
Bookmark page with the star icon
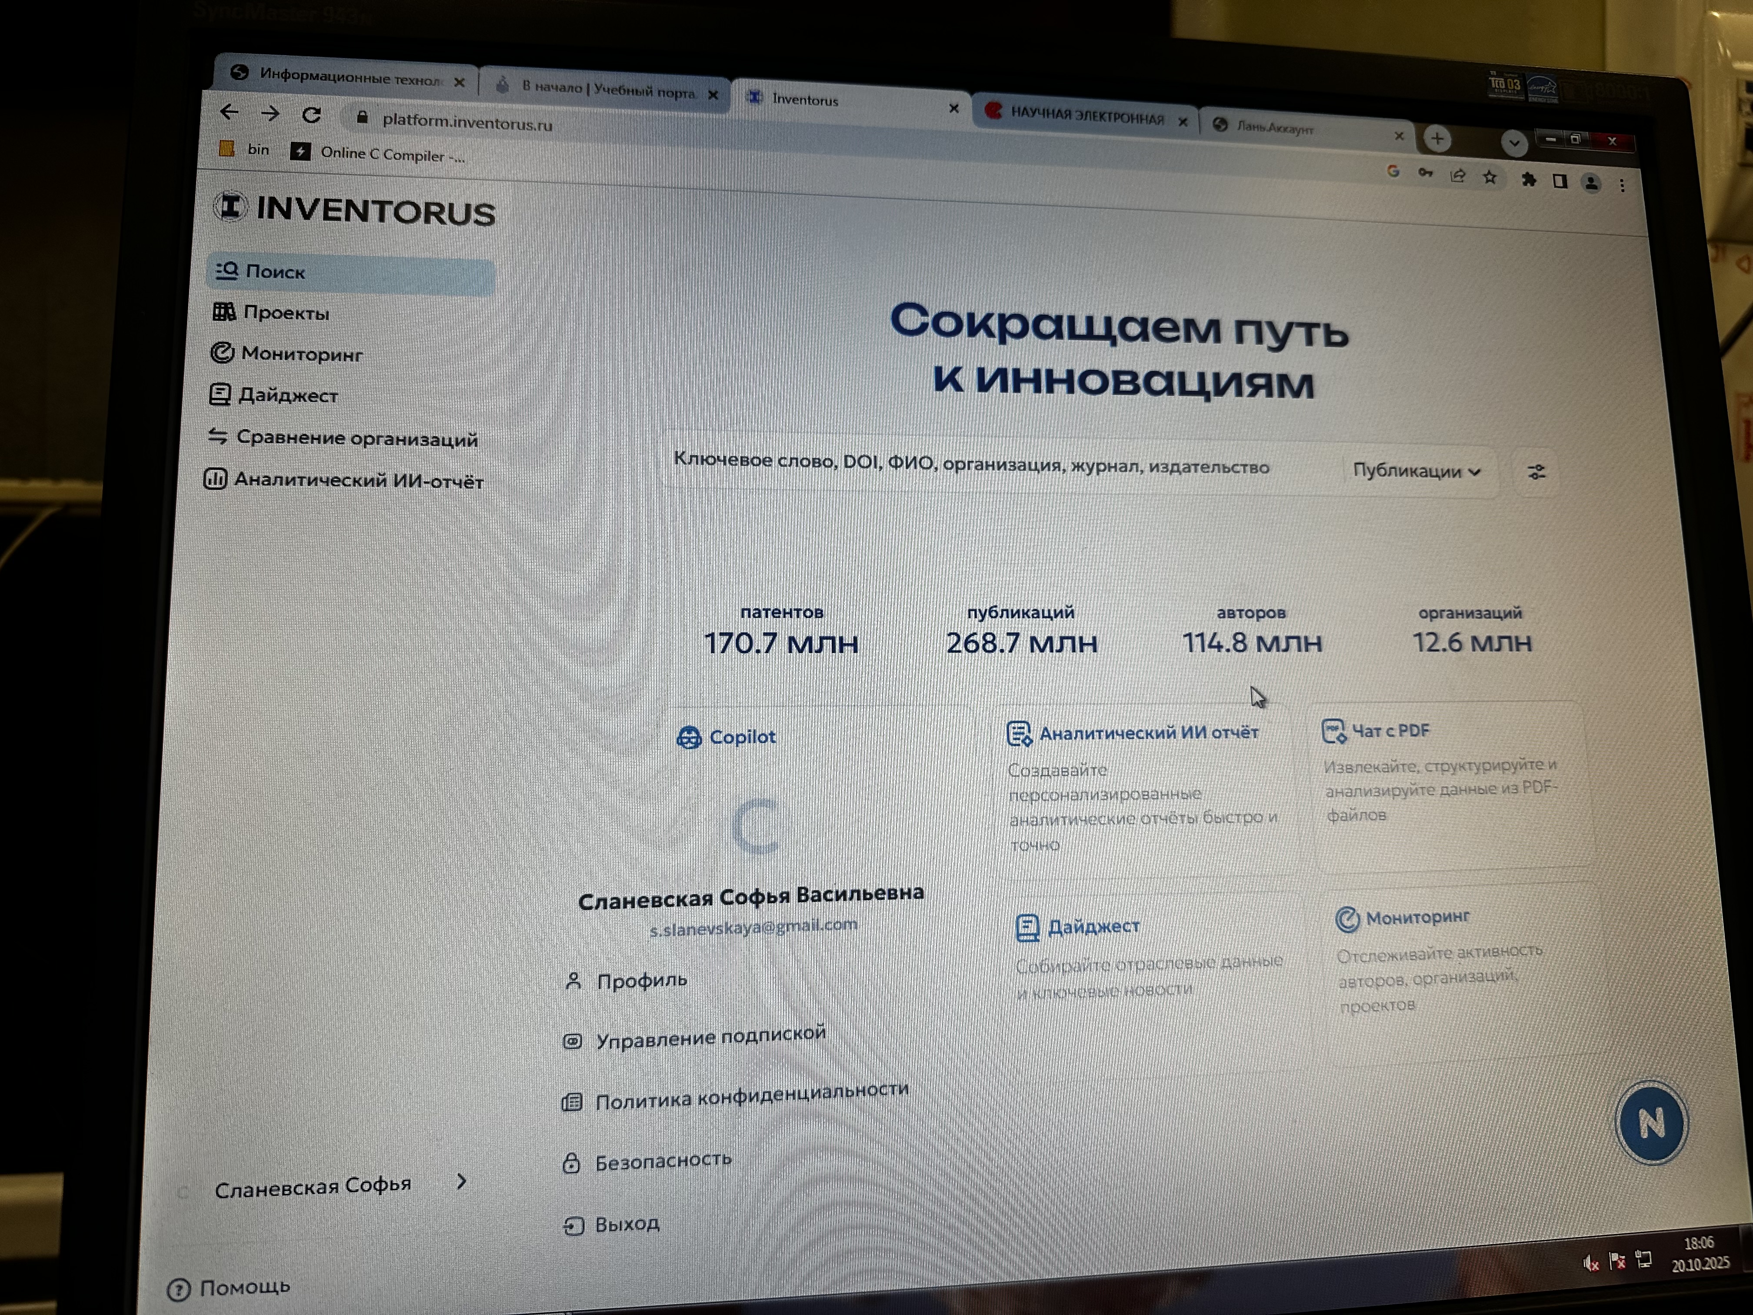(1490, 177)
